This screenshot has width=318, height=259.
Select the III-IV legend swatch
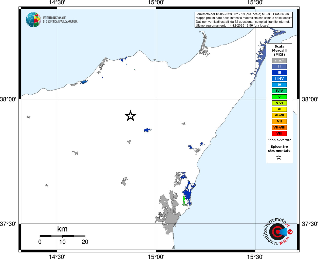(279, 79)
